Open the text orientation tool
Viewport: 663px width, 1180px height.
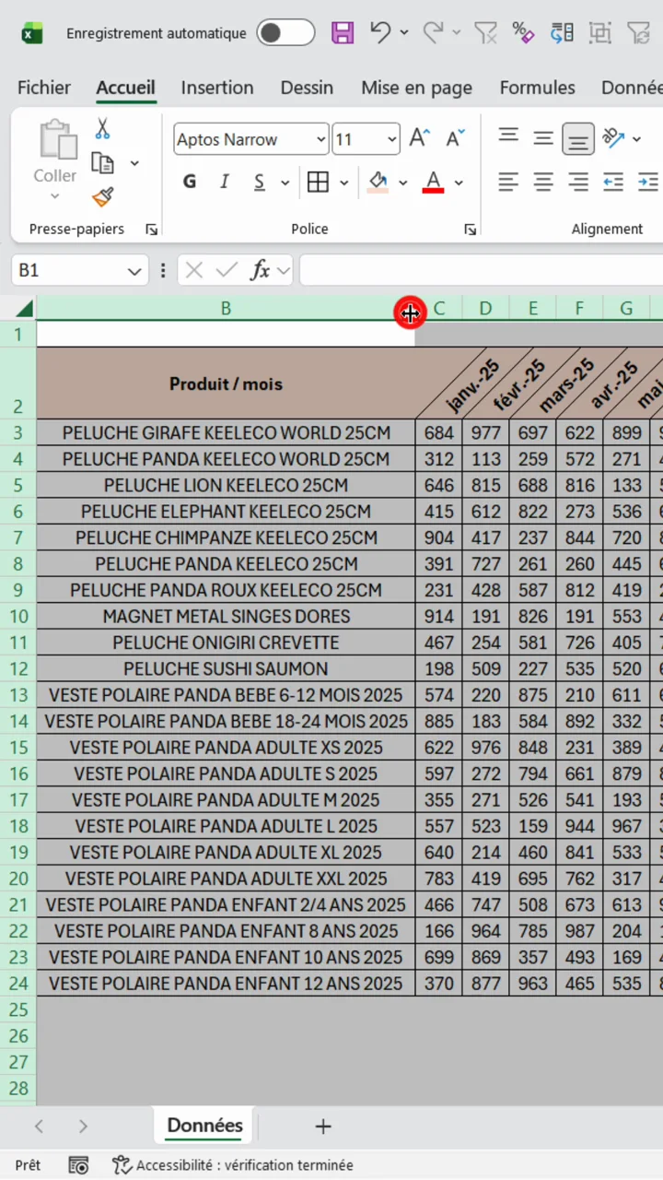[613, 138]
